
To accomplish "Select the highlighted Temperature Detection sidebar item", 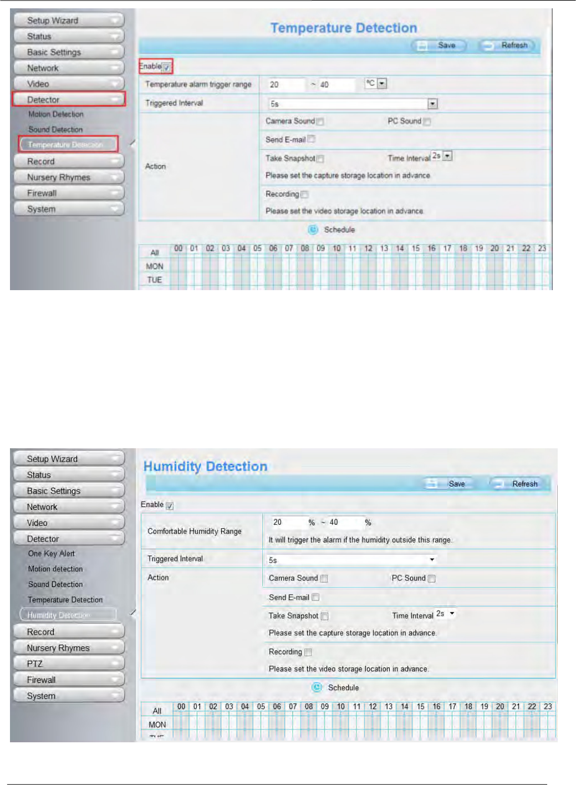I will 68,144.
